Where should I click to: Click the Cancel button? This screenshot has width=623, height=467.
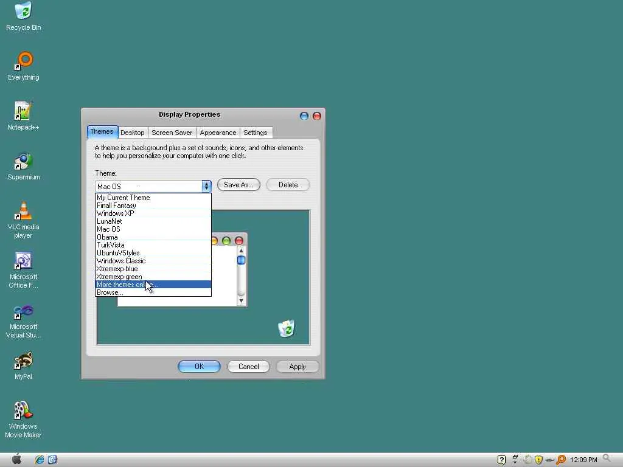[248, 367]
